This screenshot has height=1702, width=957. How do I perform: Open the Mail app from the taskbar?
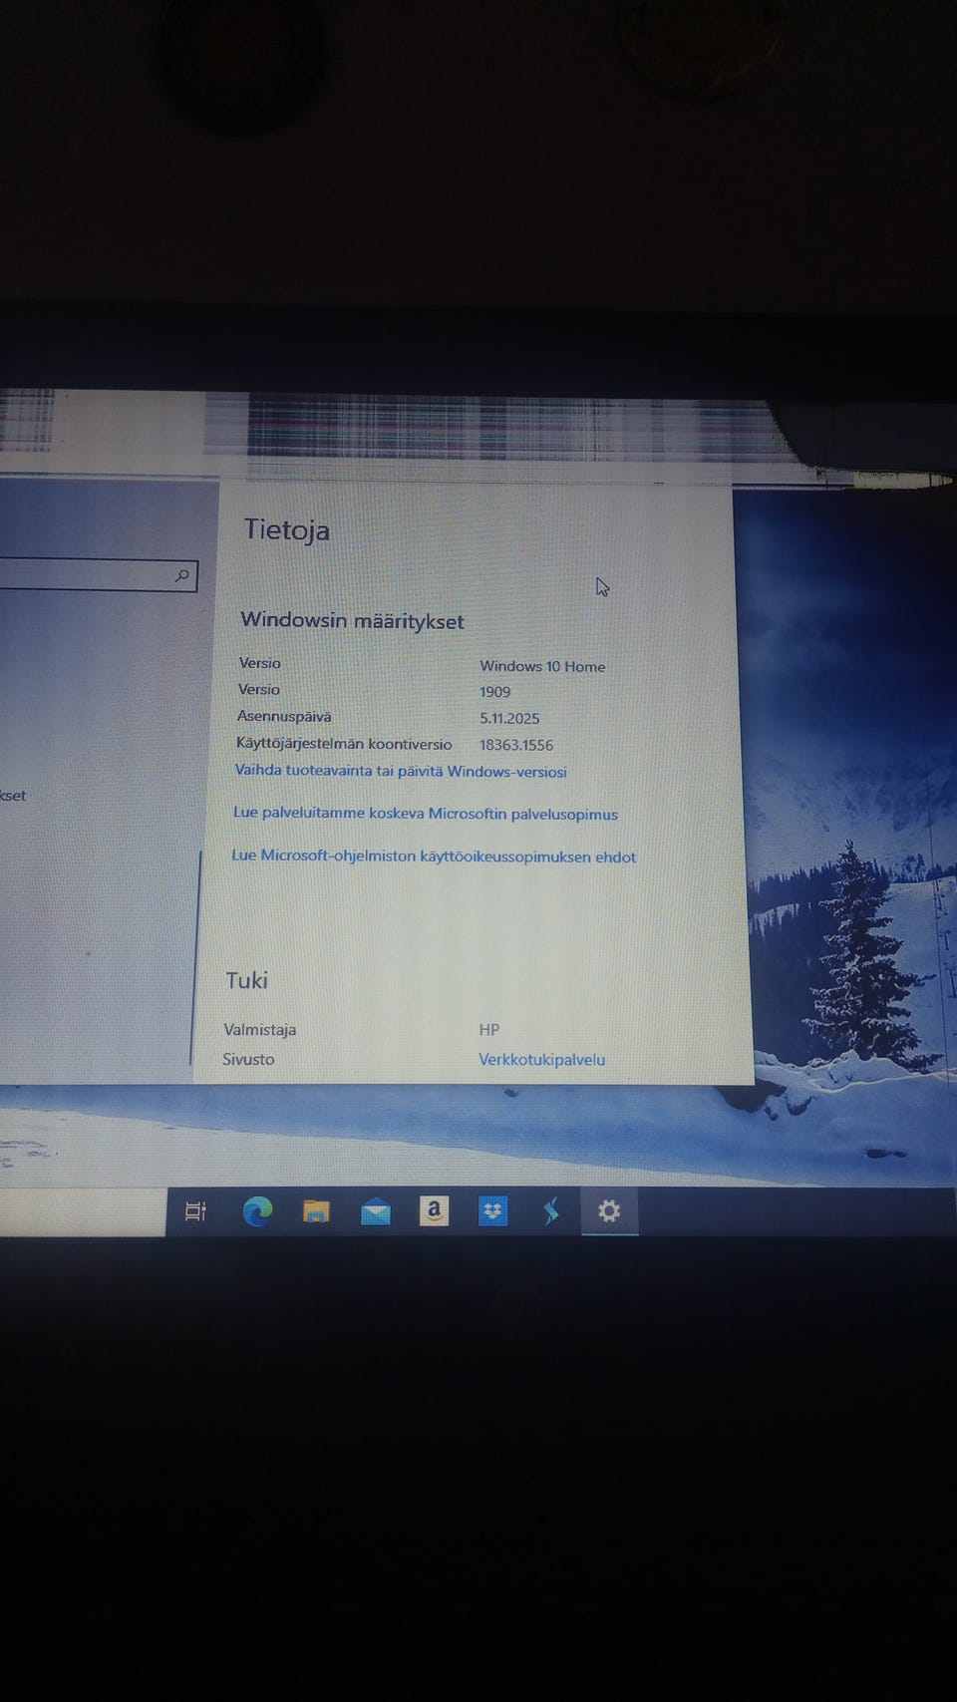click(x=375, y=1212)
